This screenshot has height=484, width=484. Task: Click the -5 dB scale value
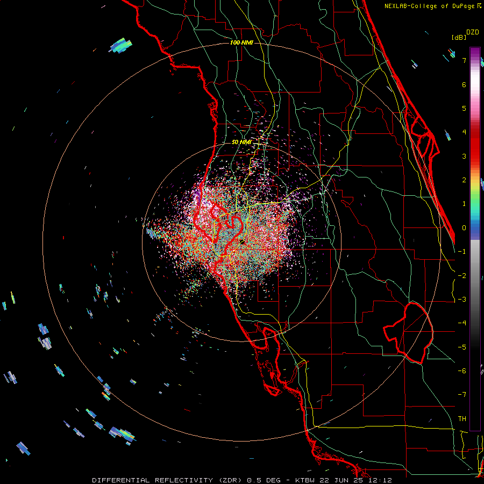462,347
